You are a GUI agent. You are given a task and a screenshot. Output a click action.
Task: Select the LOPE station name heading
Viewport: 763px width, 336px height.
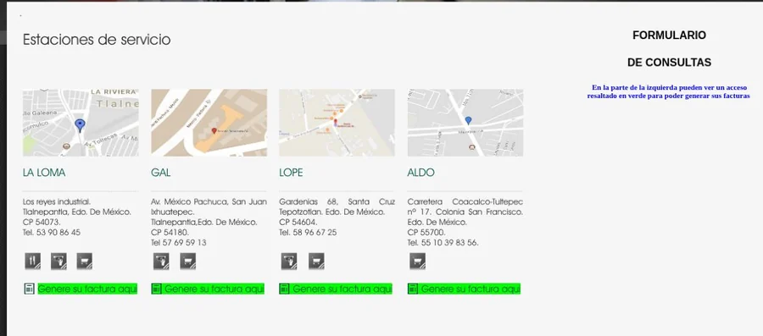(x=291, y=173)
